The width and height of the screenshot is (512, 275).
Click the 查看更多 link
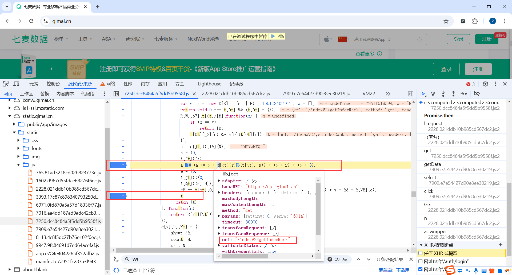pyautogui.click(x=369, y=54)
